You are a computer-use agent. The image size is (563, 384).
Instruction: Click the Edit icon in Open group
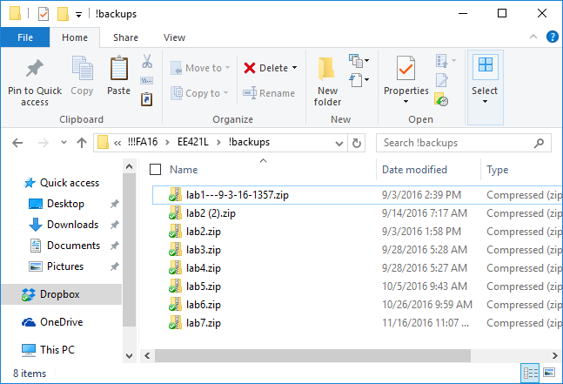442,80
